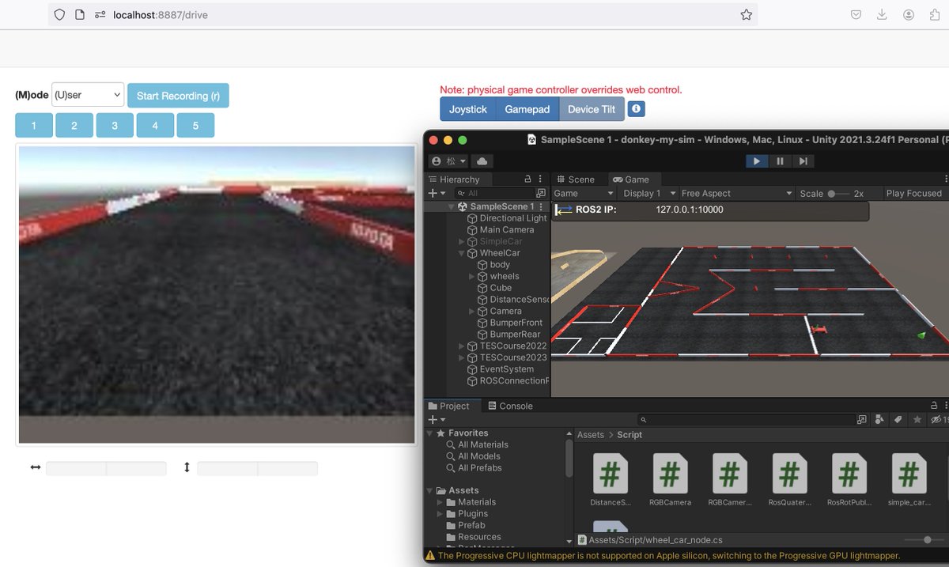This screenshot has height=567, width=949.
Task: Expand the Plugins folder
Action: pos(440,513)
